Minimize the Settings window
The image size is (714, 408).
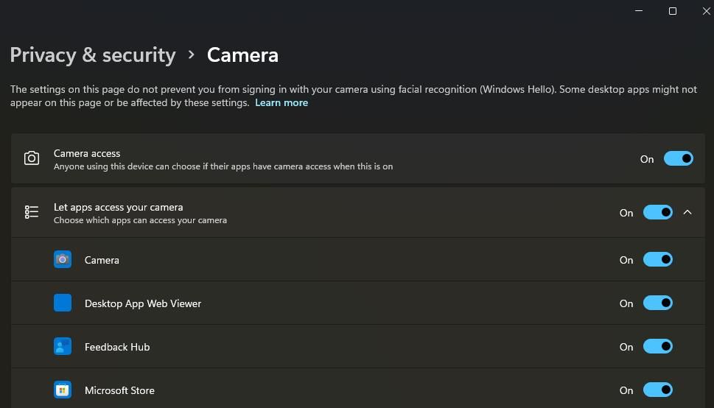[x=638, y=11]
